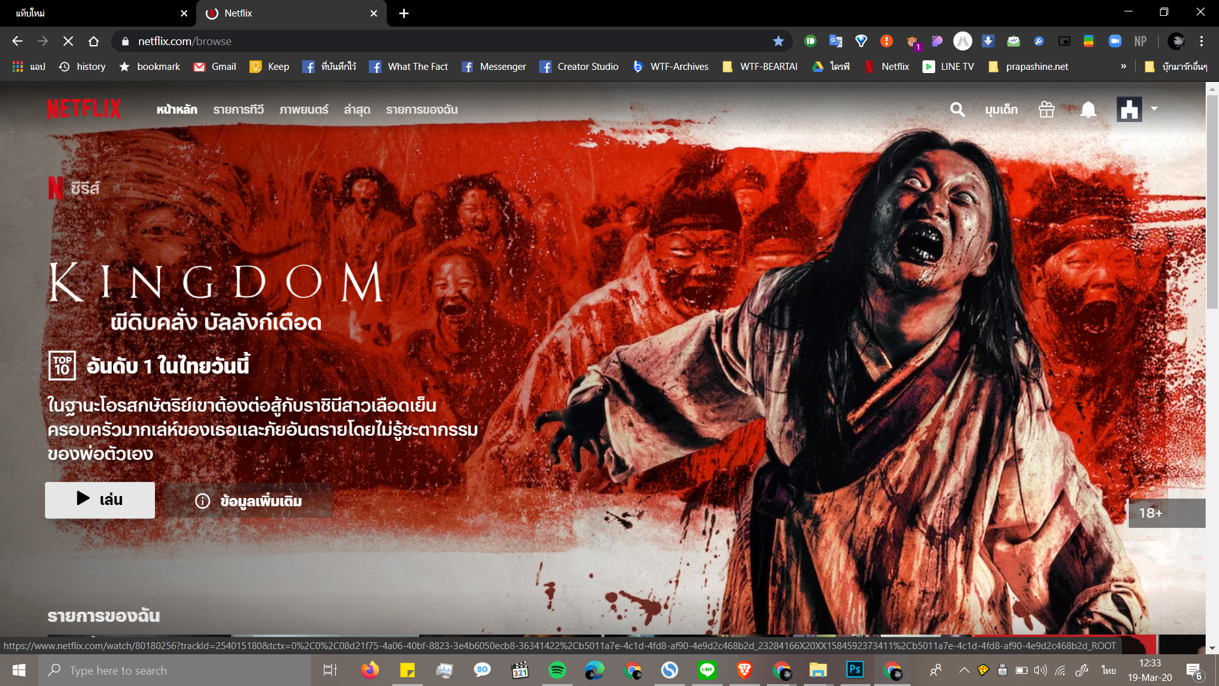Open Netflix notifications bell
This screenshot has height=686, width=1219.
(1088, 110)
